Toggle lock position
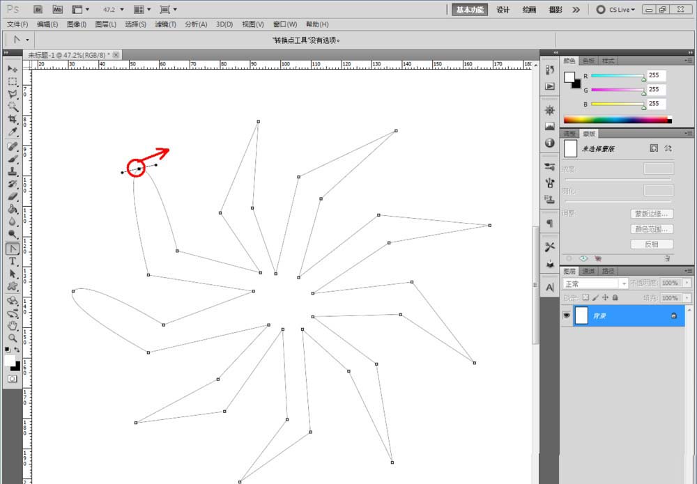The height and width of the screenshot is (484, 697). tap(606, 297)
